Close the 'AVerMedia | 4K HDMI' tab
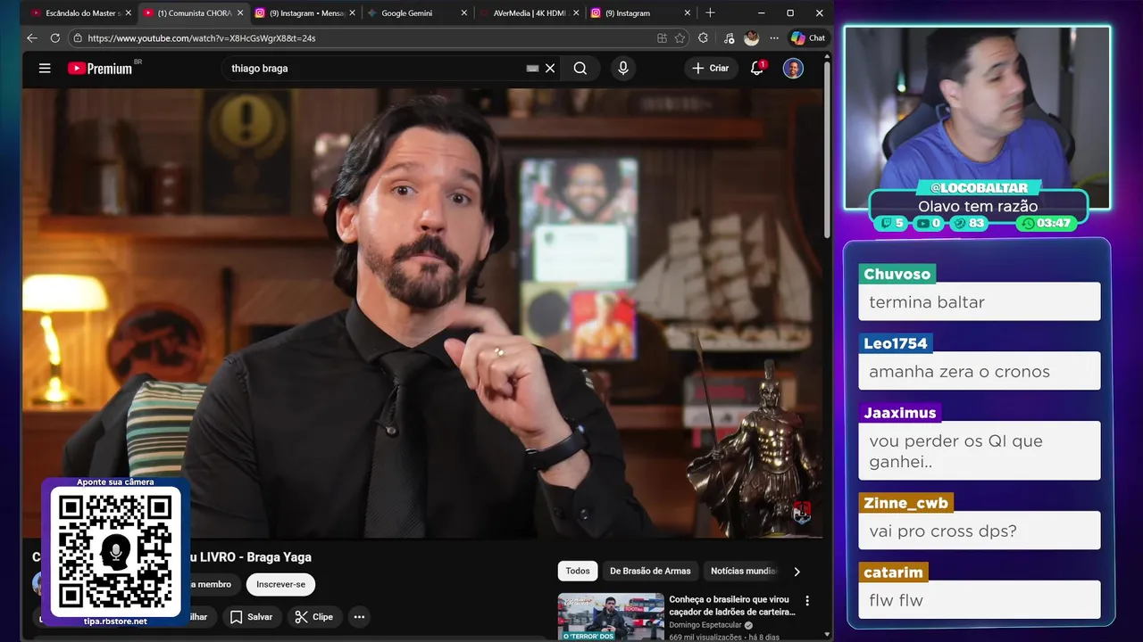Image resolution: width=1143 pixels, height=642 pixels. [575, 13]
